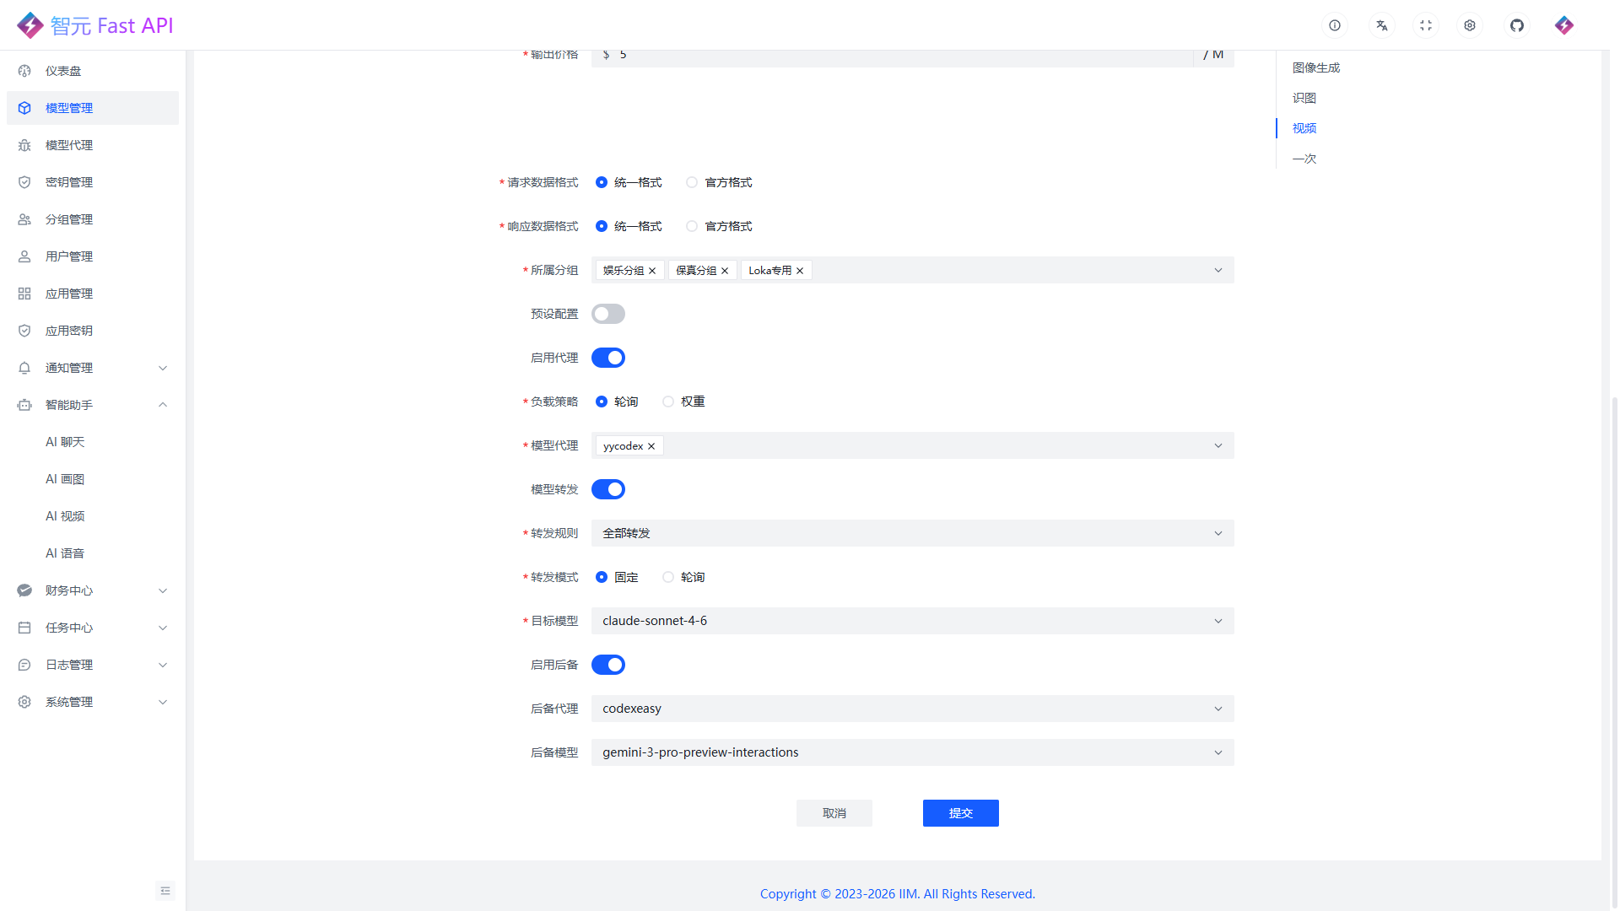Open the 后备模型 gemini dropdown
Viewport: 1620px width, 911px height.
pyautogui.click(x=912, y=752)
